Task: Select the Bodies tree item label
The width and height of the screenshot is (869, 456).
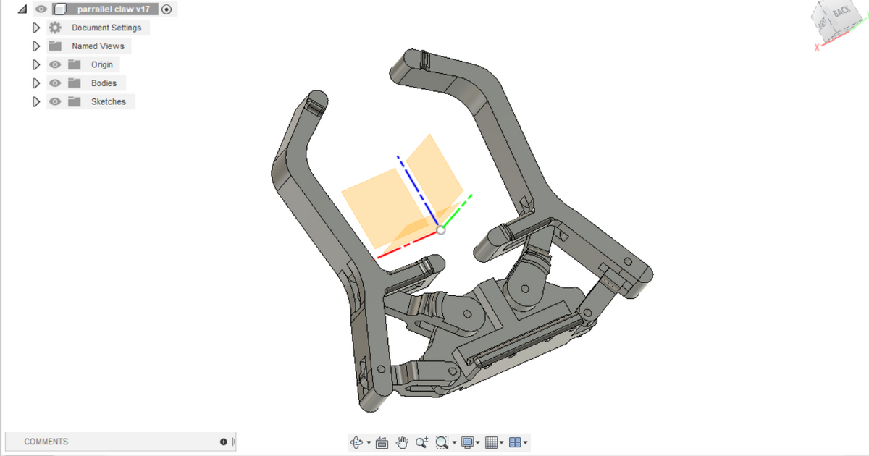Action: click(104, 83)
